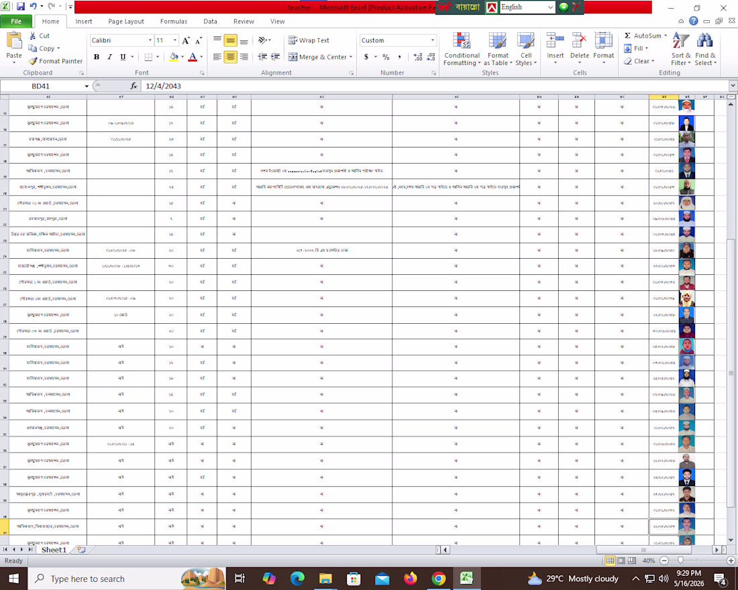Viewport: 738px width, 590px height.
Task: Click the Undo arrow icon
Action: [34, 7]
